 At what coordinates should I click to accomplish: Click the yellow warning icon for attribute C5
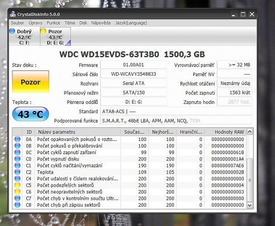pyautogui.click(x=17, y=185)
